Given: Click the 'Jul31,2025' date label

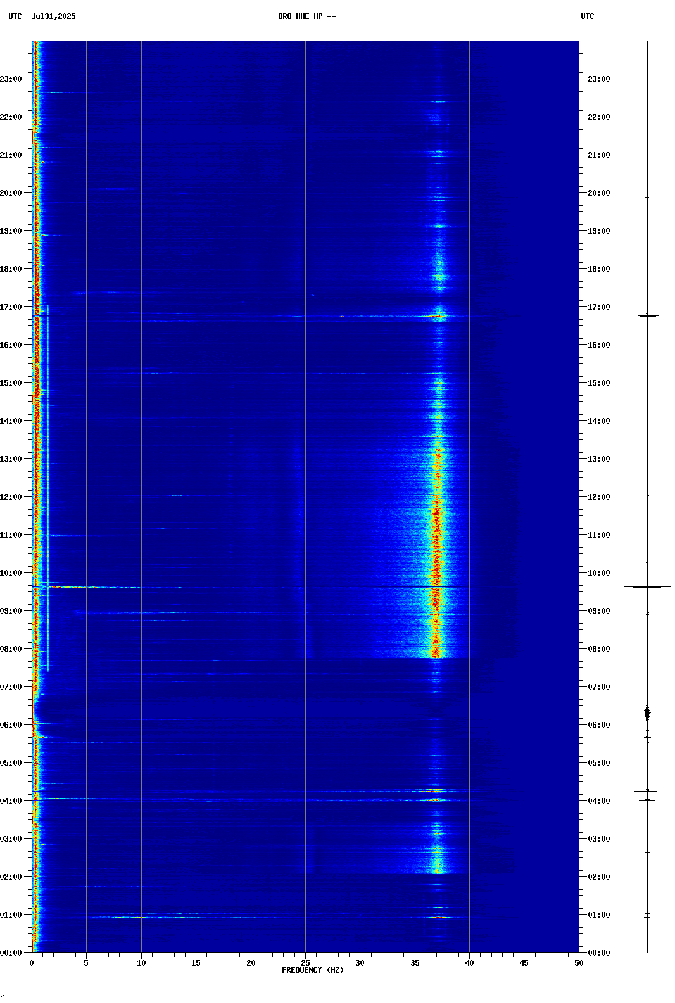Looking at the screenshot, I should pos(54,16).
